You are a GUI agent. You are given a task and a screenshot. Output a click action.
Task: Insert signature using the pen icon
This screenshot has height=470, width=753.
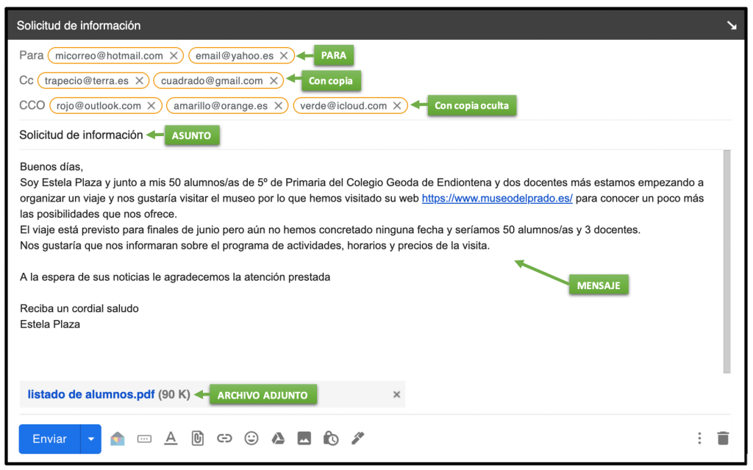coord(357,438)
